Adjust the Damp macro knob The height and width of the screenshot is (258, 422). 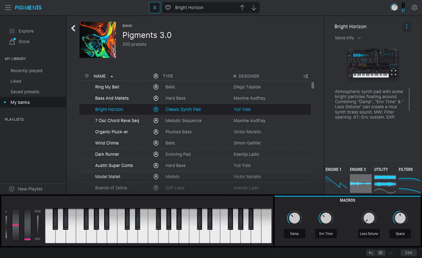(295, 218)
